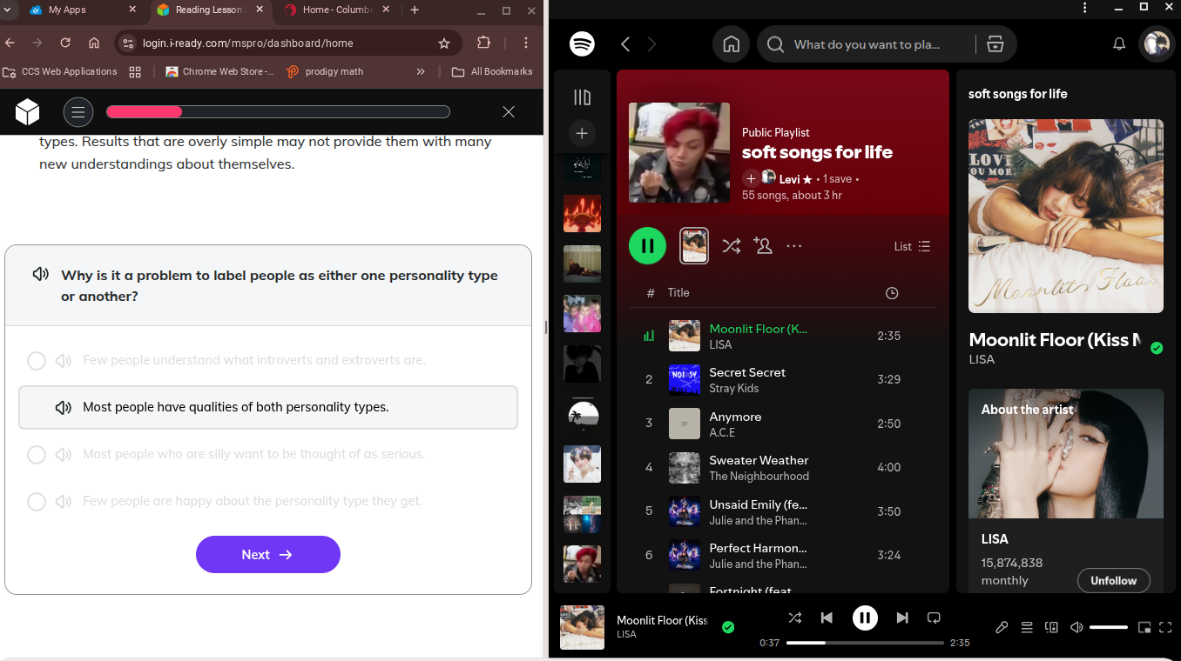Click the invite collaborators icon
Viewport: 1181px width, 661px height.
(763, 246)
